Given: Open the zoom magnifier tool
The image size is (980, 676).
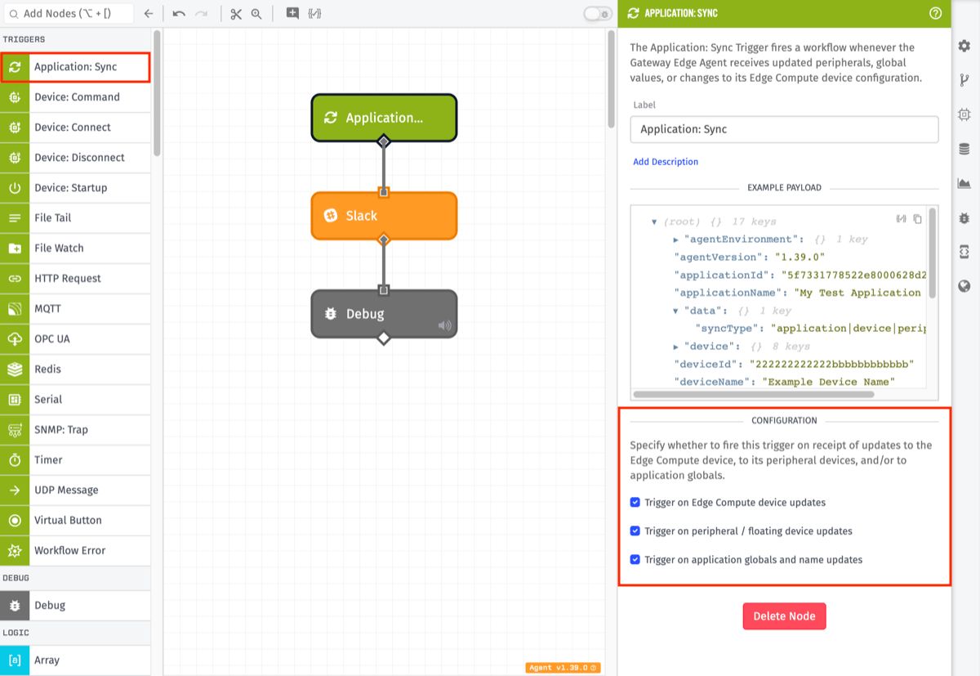Looking at the screenshot, I should click(x=256, y=14).
